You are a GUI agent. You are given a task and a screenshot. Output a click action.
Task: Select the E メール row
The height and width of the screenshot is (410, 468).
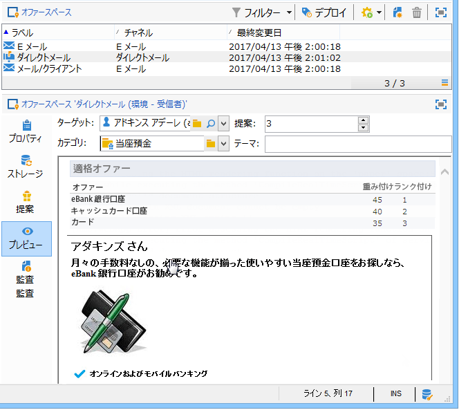point(227,46)
